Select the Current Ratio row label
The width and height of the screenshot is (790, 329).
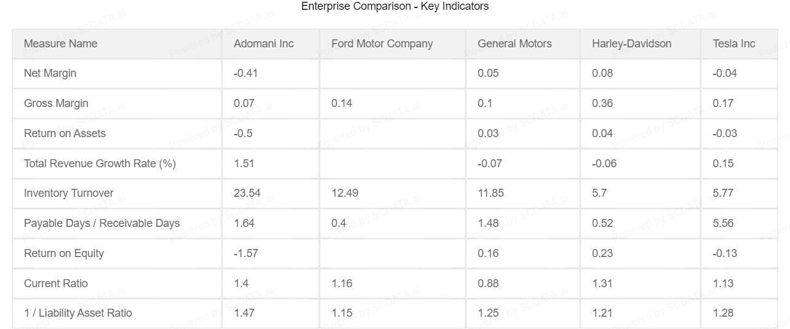55,283
